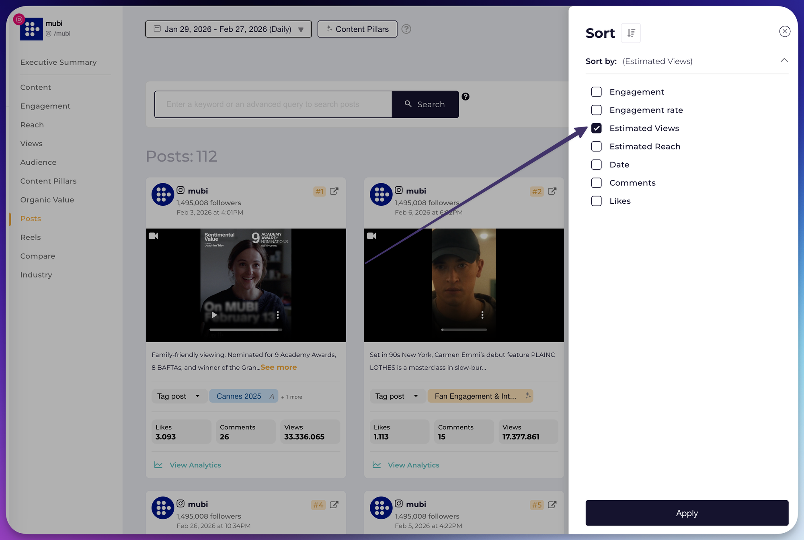804x540 pixels.
Task: Click the help icon beside Content Pillars
Action: [406, 29]
